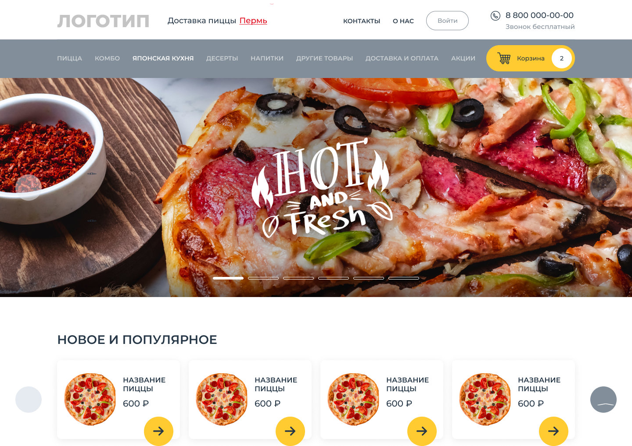The image size is (632, 446).
Task: Click arrow button on second pizza card
Action: 290,431
